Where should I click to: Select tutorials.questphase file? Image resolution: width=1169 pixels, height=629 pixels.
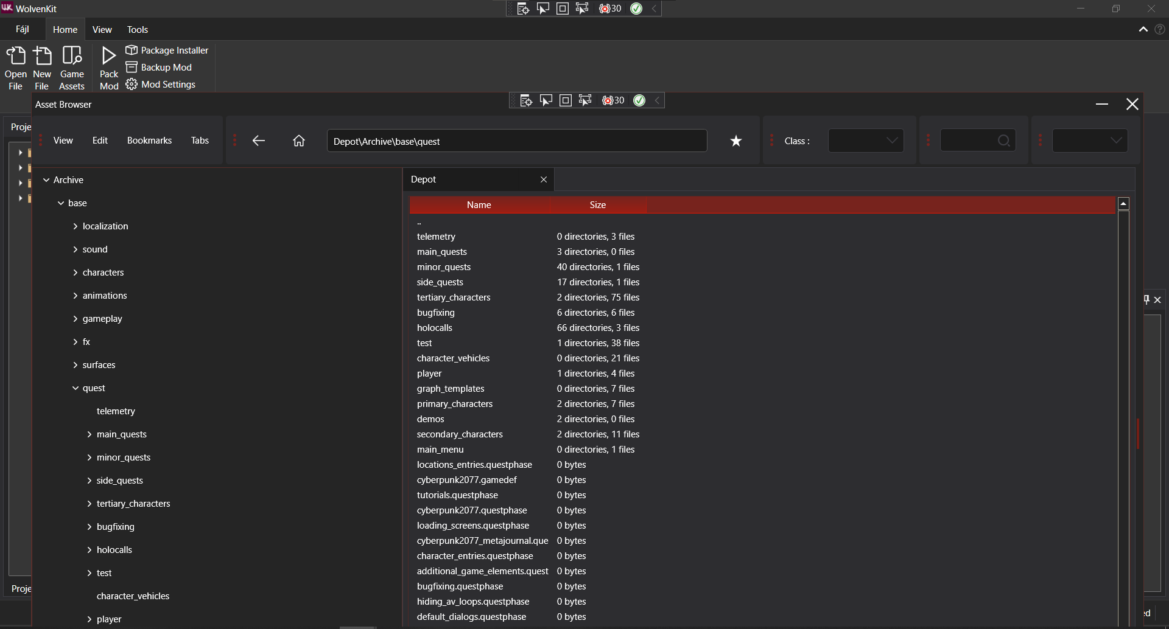pos(762,495)
